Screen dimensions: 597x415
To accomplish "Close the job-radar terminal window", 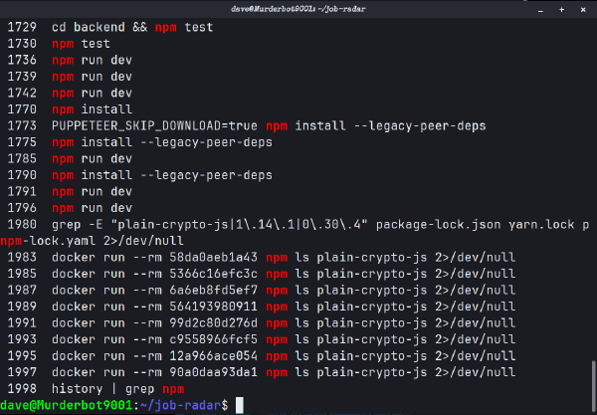I will 581,8.
